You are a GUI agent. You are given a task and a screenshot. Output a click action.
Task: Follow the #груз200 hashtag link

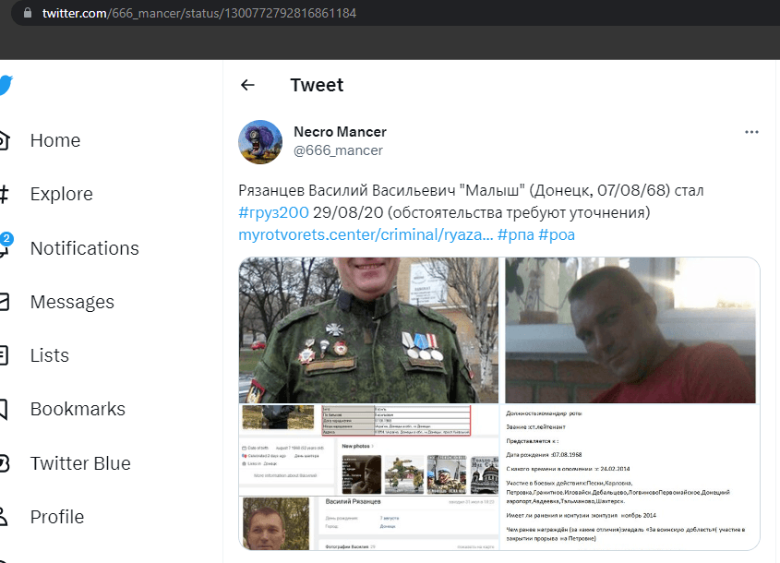(273, 212)
